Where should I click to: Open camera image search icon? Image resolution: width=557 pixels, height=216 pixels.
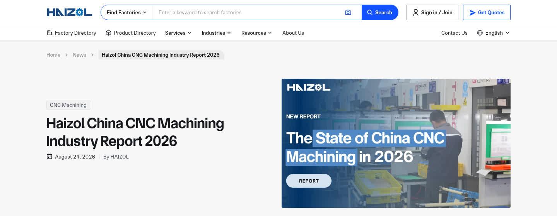(x=348, y=12)
